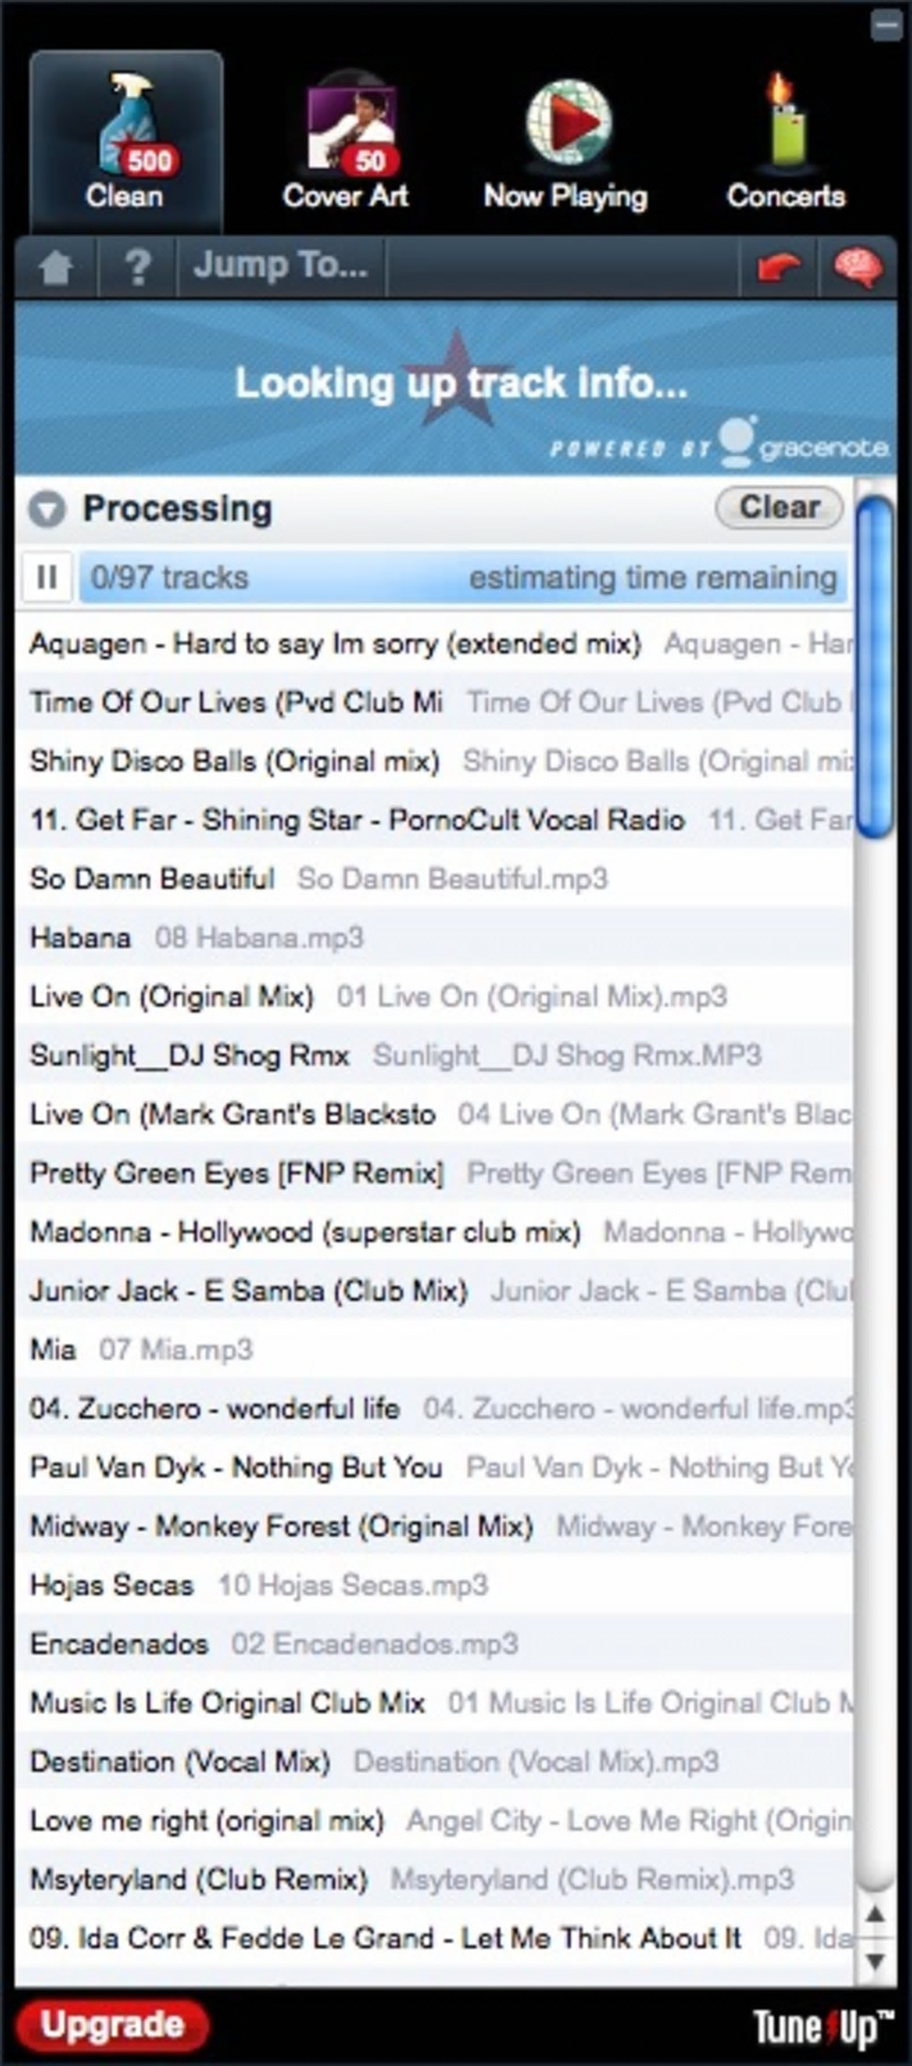Click the TuneUp logo
Screen dimensions: 912x2066
(823, 2027)
